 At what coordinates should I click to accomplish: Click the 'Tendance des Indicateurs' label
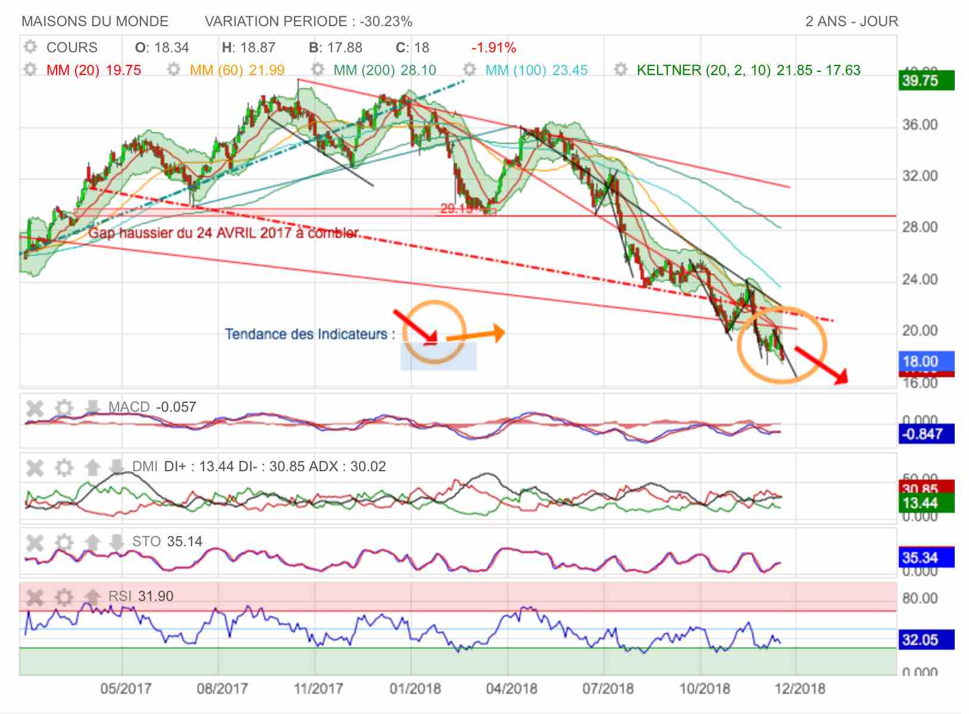(310, 334)
